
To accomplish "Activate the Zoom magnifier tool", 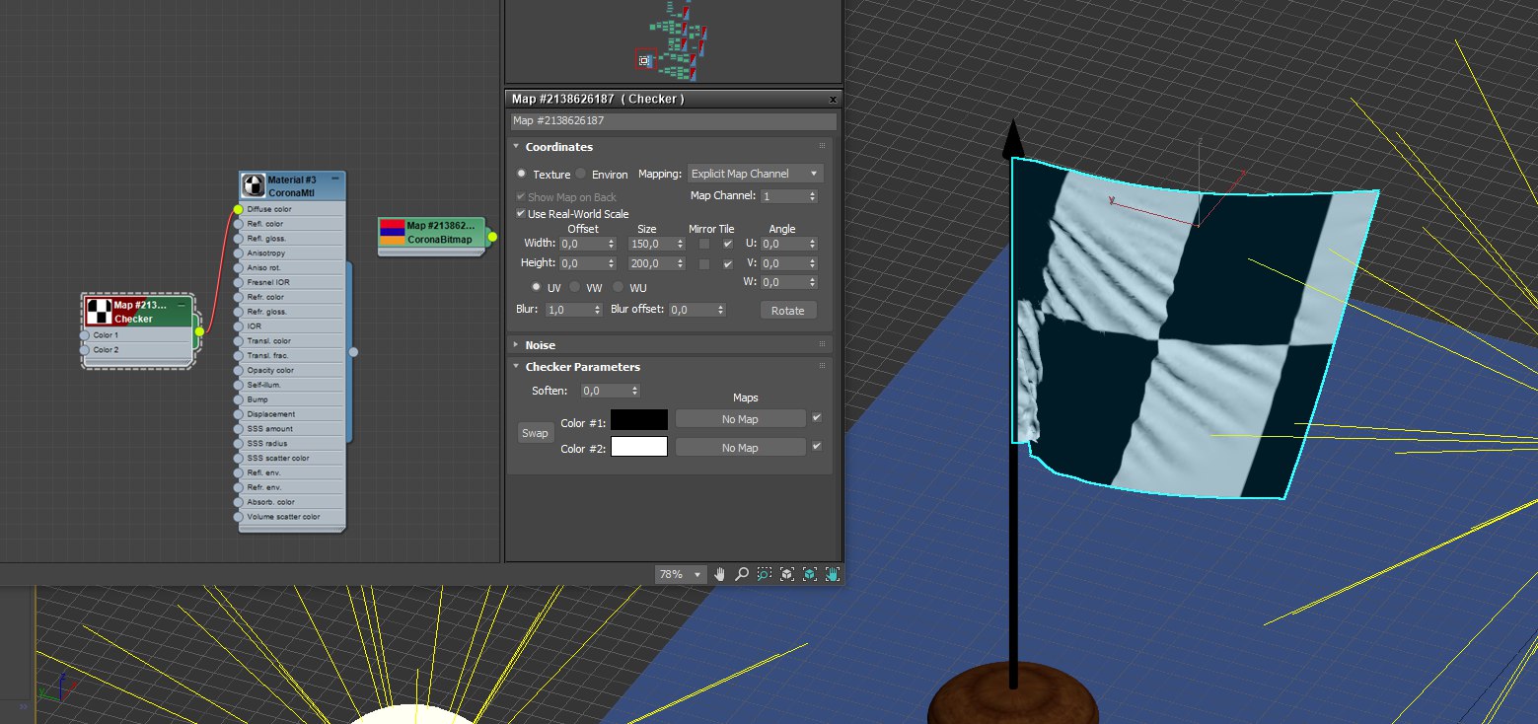I will click(742, 574).
